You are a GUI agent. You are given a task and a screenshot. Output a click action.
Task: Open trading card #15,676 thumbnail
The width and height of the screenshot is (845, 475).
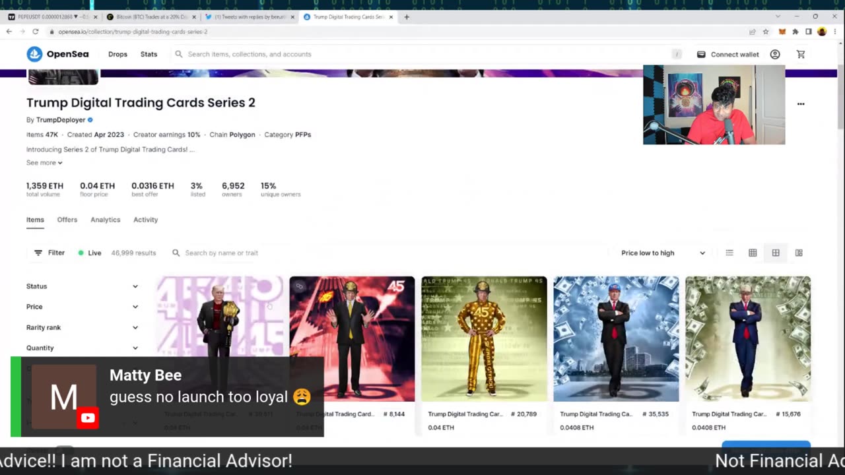pos(748,338)
